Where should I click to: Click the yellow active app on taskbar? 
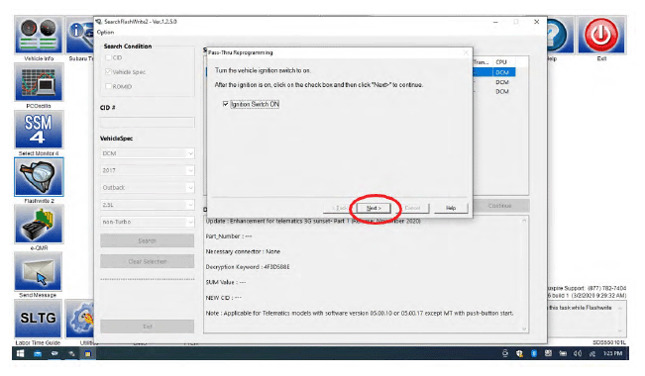[87, 353]
